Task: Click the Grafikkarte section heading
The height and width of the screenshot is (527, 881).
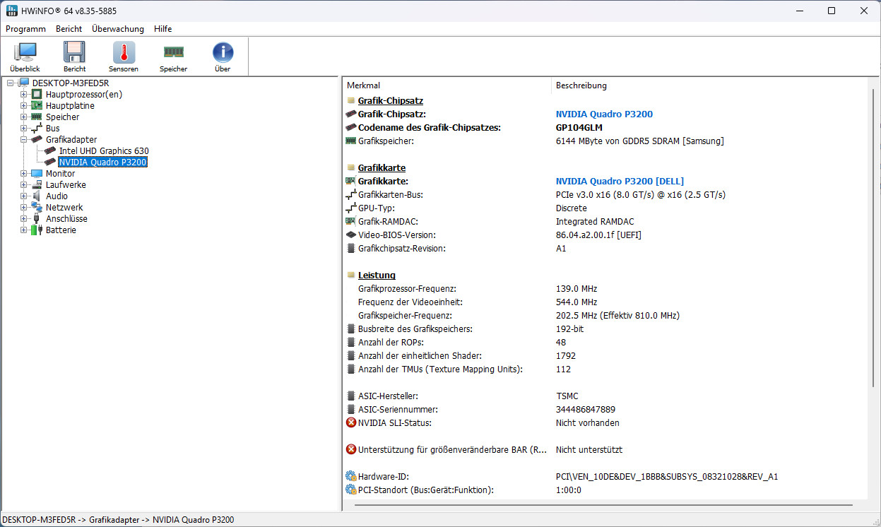Action: click(382, 168)
